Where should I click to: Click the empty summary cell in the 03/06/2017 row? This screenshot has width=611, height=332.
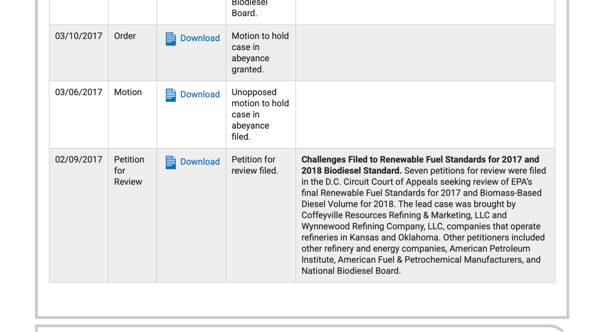tap(425, 114)
